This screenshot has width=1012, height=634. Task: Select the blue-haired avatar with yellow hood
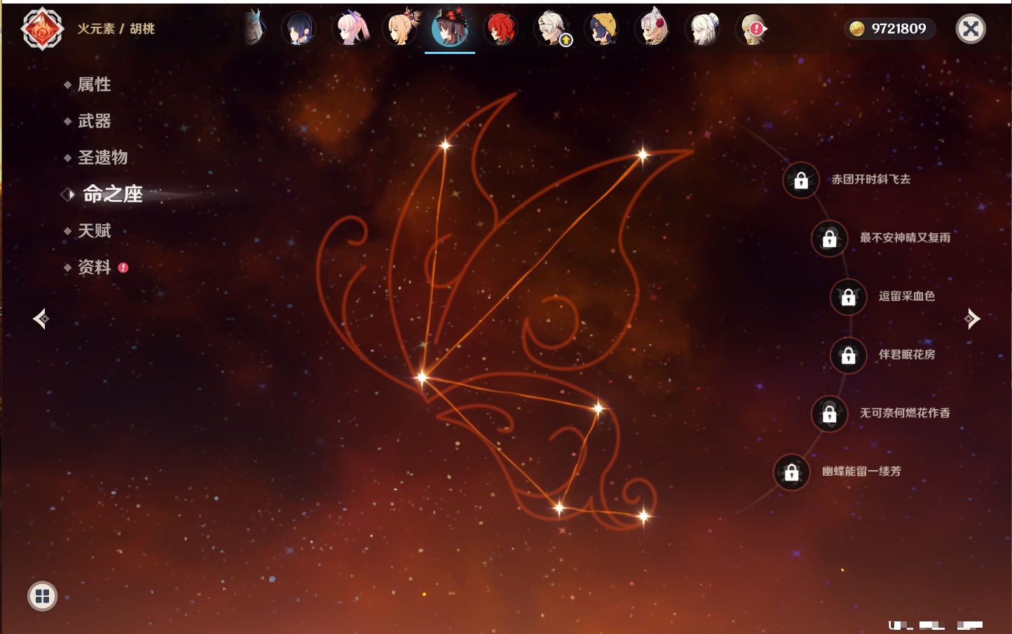(x=602, y=29)
